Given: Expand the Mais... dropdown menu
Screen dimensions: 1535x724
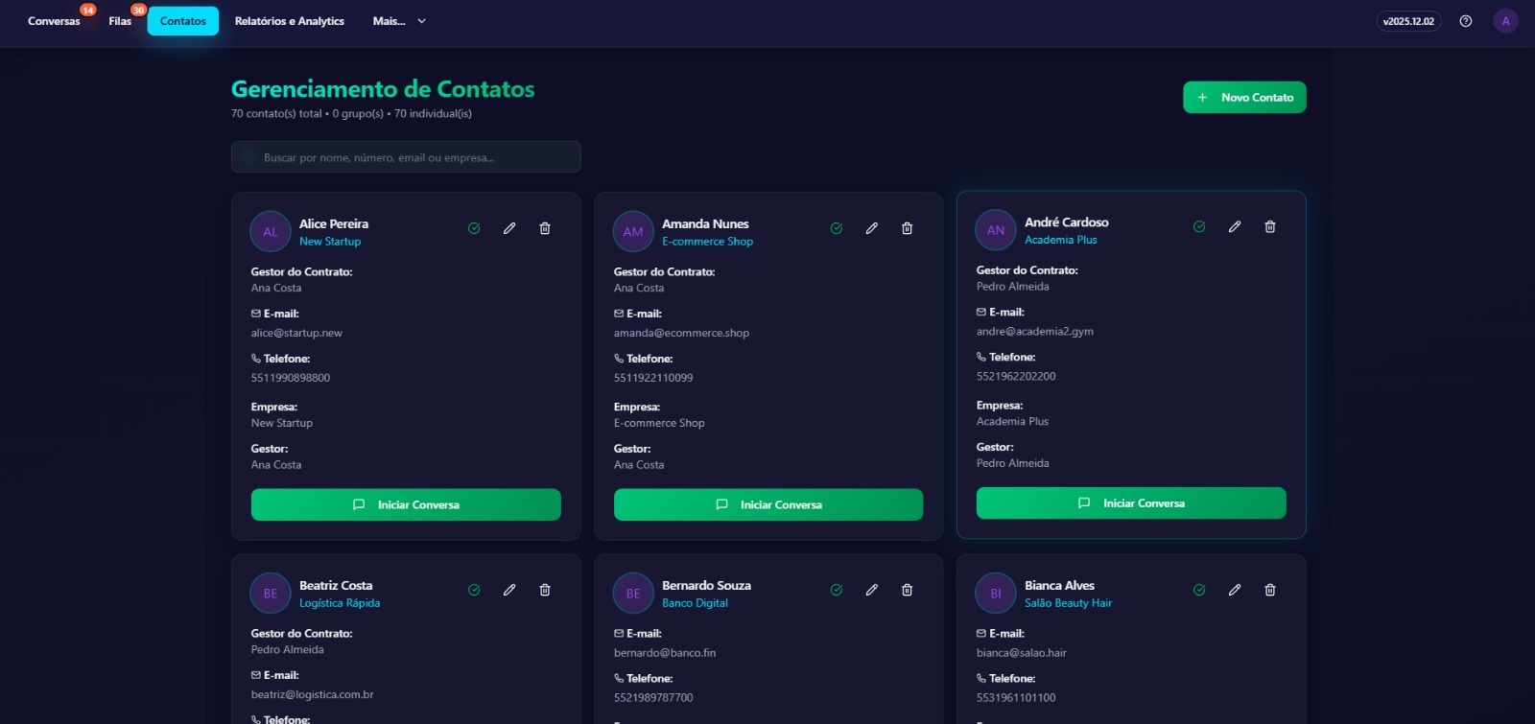Looking at the screenshot, I should (x=399, y=21).
